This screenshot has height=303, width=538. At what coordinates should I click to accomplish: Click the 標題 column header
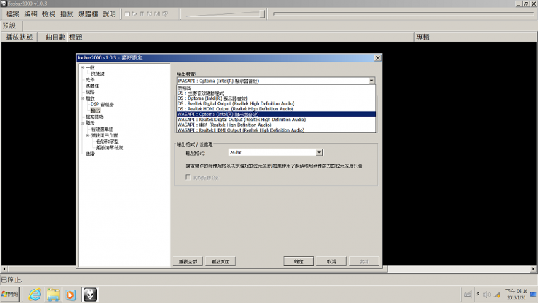241,37
